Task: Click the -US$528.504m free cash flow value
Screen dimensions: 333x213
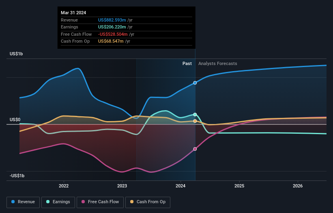Action: point(113,34)
